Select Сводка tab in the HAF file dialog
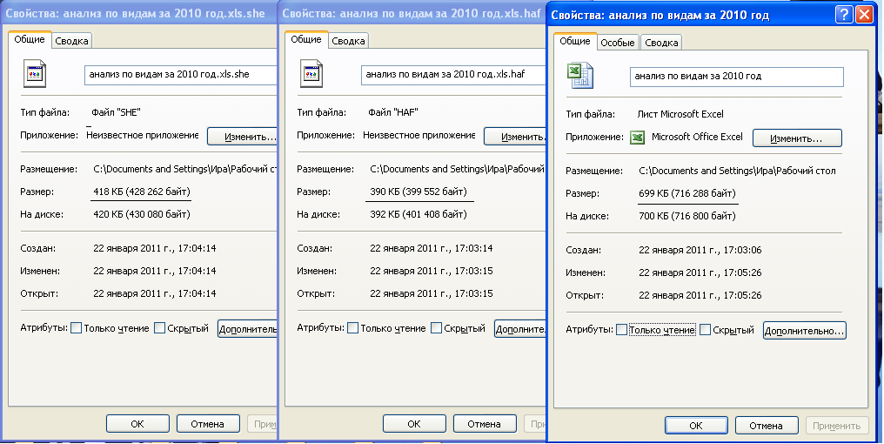 348,41
